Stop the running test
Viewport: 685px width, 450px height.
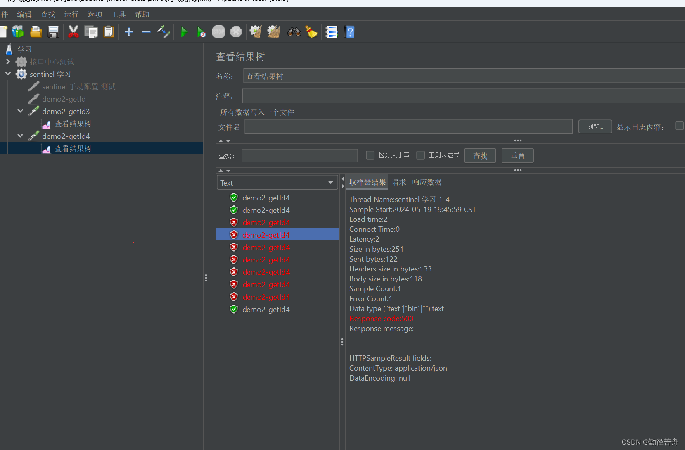click(218, 32)
